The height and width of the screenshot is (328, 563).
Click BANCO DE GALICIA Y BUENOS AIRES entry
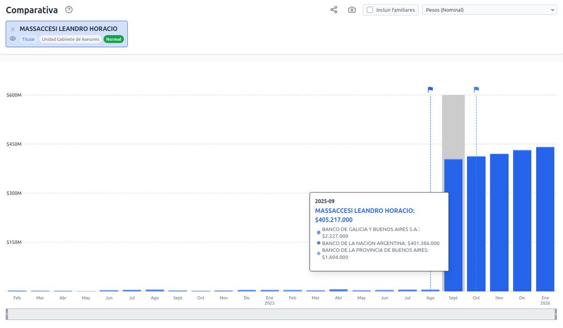371,232
